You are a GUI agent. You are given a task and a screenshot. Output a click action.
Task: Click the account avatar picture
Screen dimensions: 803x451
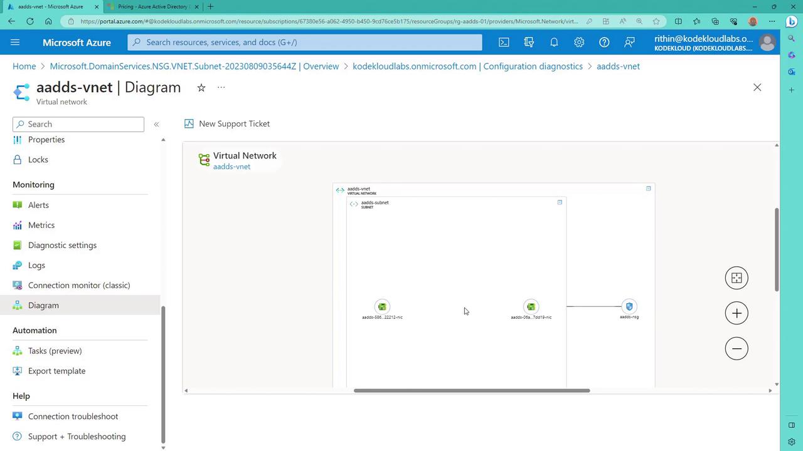767,42
